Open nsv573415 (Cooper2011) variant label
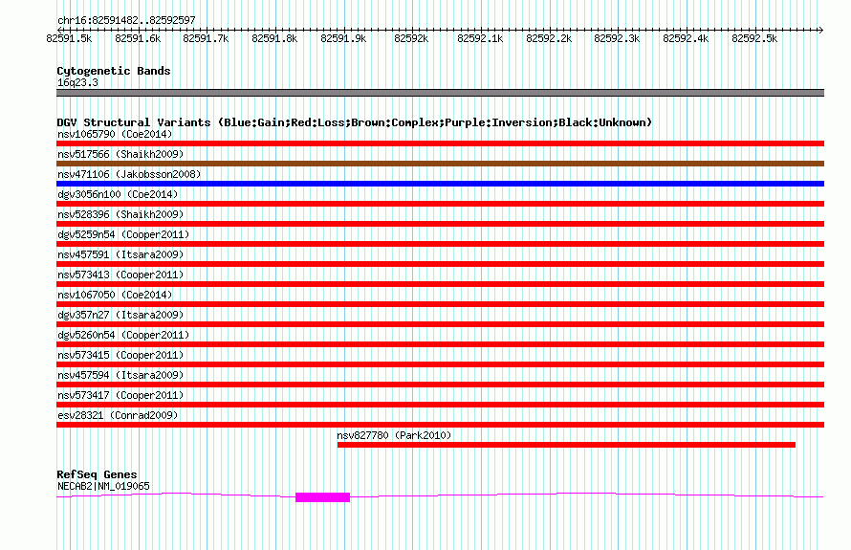The height and width of the screenshot is (550, 851). (x=120, y=355)
